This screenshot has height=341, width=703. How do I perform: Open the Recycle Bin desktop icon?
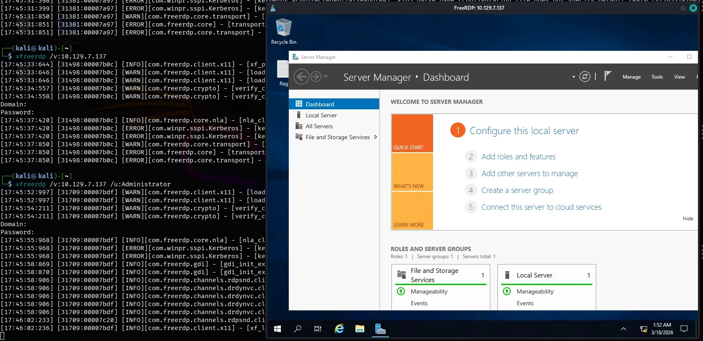point(284,32)
